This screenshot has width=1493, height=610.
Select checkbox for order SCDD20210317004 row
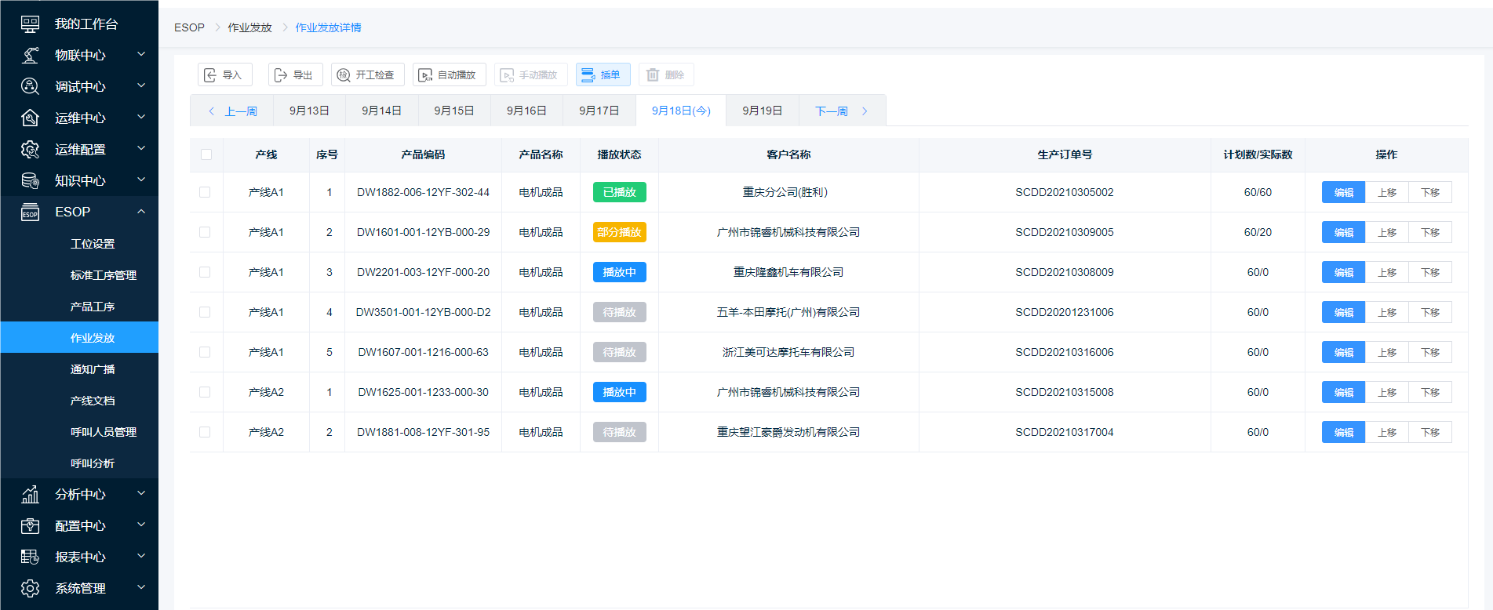click(x=205, y=432)
